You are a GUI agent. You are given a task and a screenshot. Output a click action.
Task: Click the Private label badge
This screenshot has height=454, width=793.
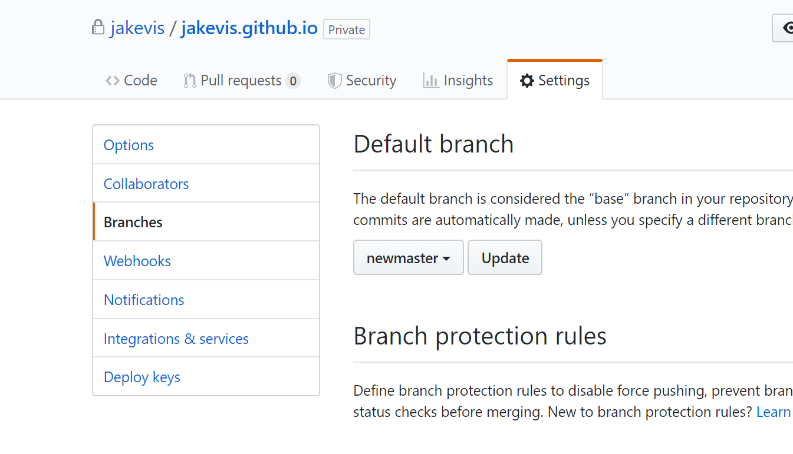pos(347,29)
